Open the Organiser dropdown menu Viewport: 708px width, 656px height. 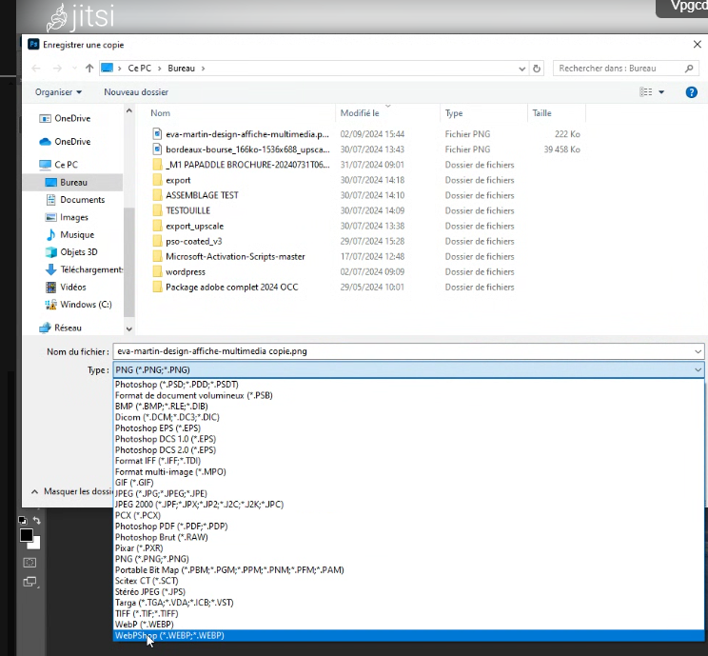point(58,91)
